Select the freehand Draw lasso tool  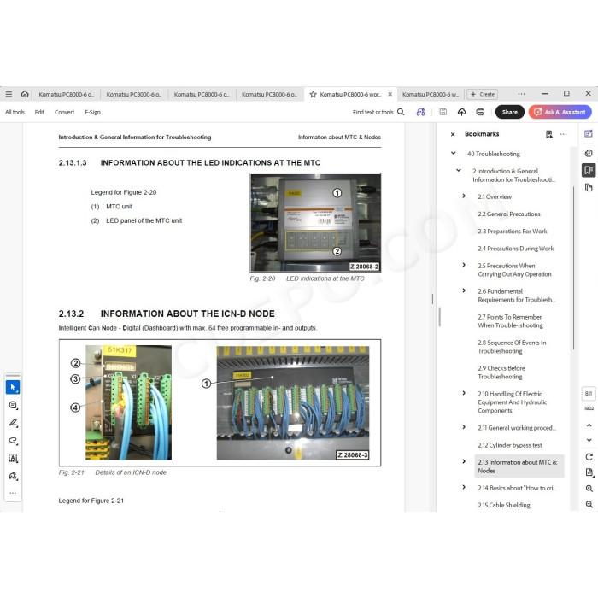tap(13, 441)
